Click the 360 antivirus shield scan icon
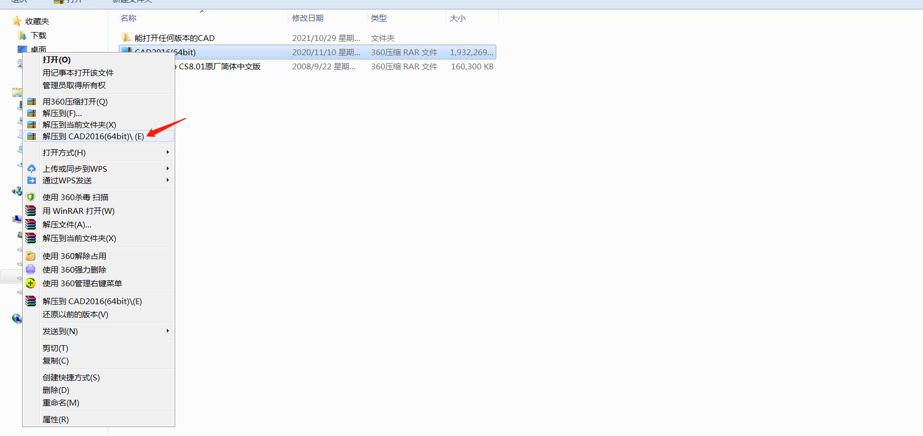 [31, 198]
